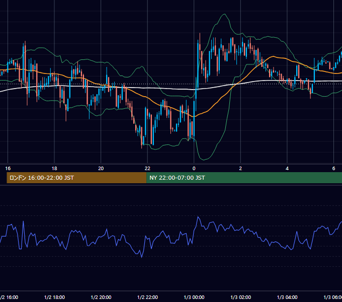This screenshot has width=342, height=302.
Task: Click the 1/3 00:00 date label
Action: (x=194, y=297)
